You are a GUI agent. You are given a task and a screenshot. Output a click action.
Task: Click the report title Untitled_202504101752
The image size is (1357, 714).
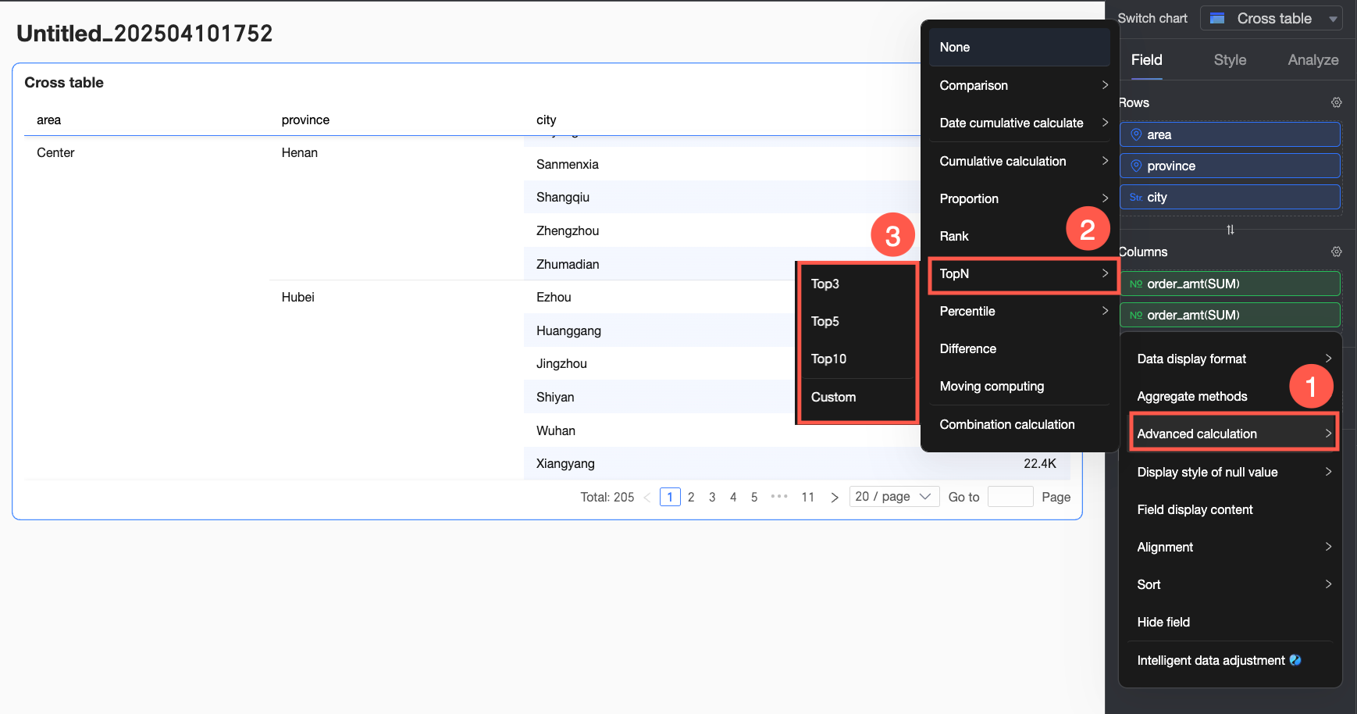point(144,34)
